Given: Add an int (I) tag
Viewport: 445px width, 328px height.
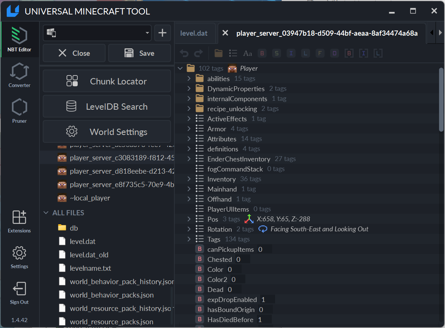Looking at the screenshot, I should [x=291, y=53].
